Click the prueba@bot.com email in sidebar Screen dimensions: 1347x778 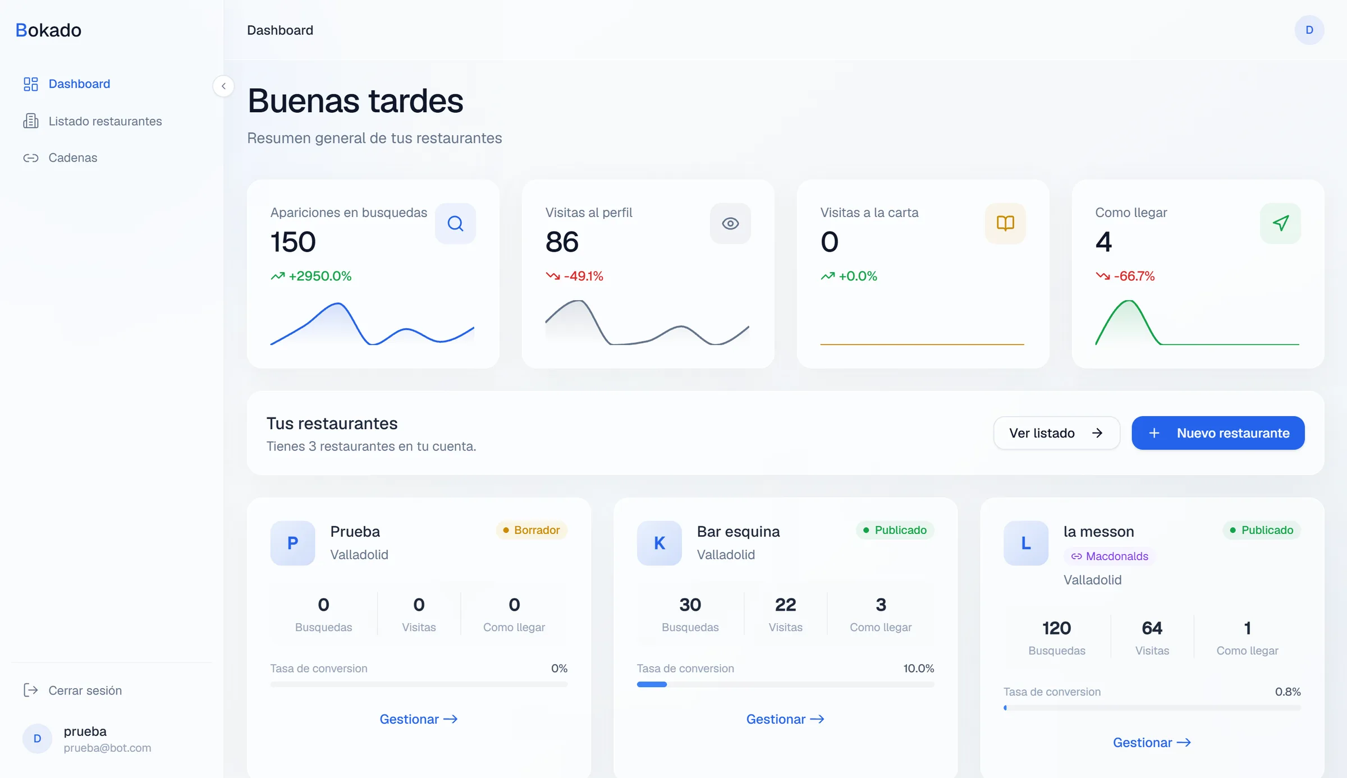(x=107, y=748)
